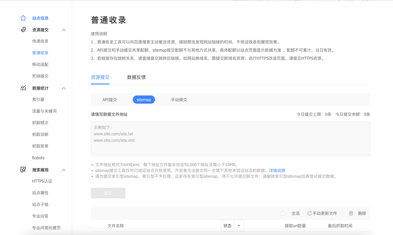The image size is (393, 235).
Task: Click the trash icon next to 删除
Action: click(x=351, y=213)
